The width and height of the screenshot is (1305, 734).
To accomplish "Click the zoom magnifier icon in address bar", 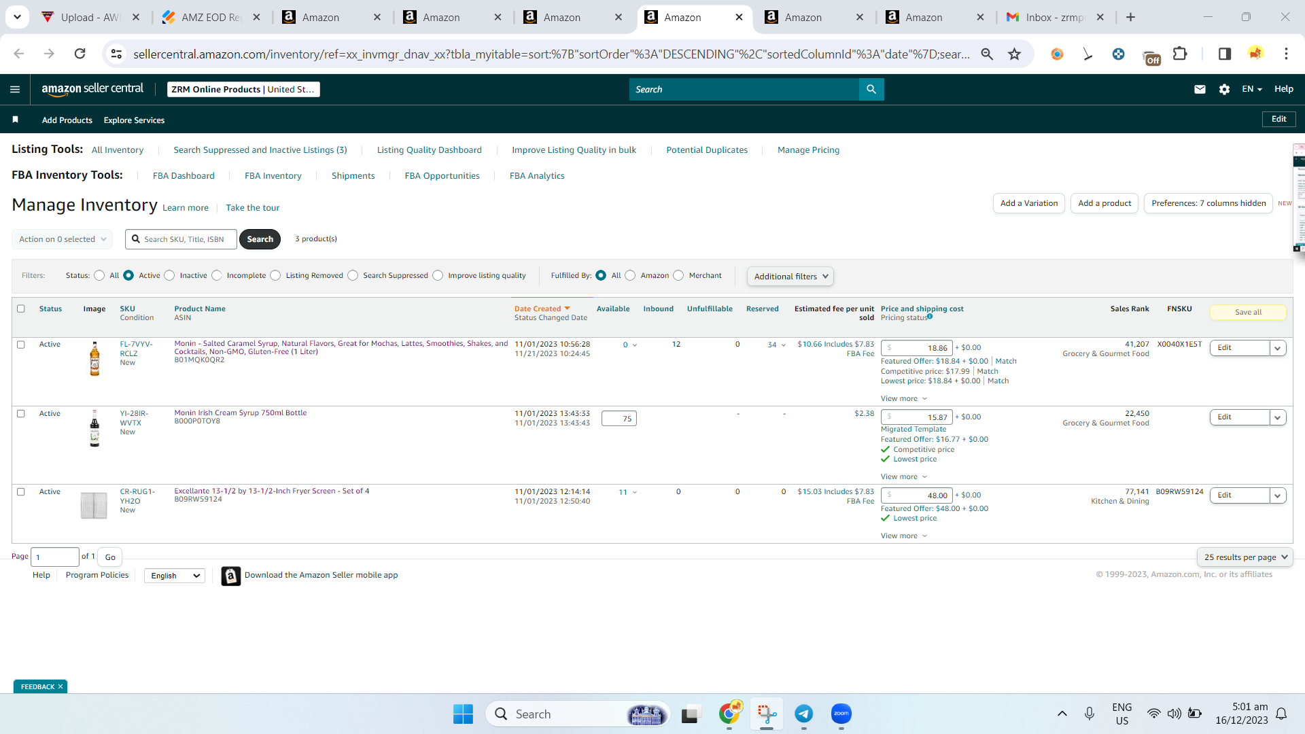I will coord(987,54).
